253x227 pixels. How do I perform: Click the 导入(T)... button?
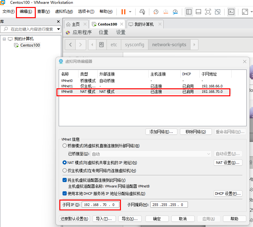[104, 219]
